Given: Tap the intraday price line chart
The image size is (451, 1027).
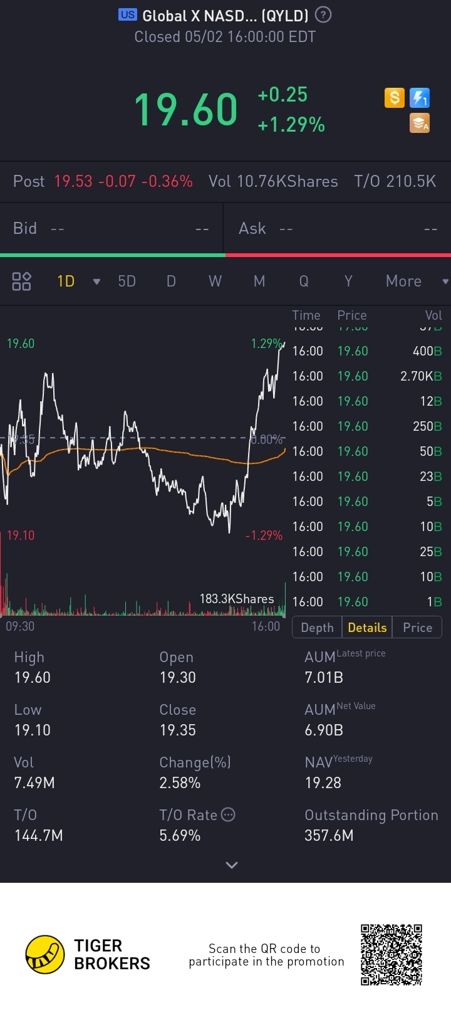Looking at the screenshot, I should coord(143,439).
